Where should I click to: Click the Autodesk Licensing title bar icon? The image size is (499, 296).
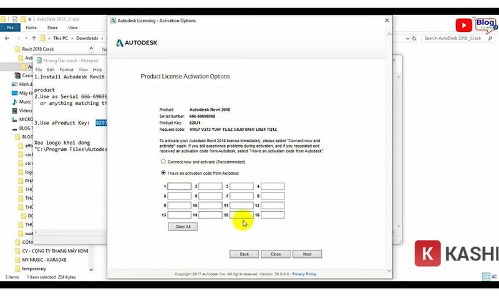pos(113,21)
